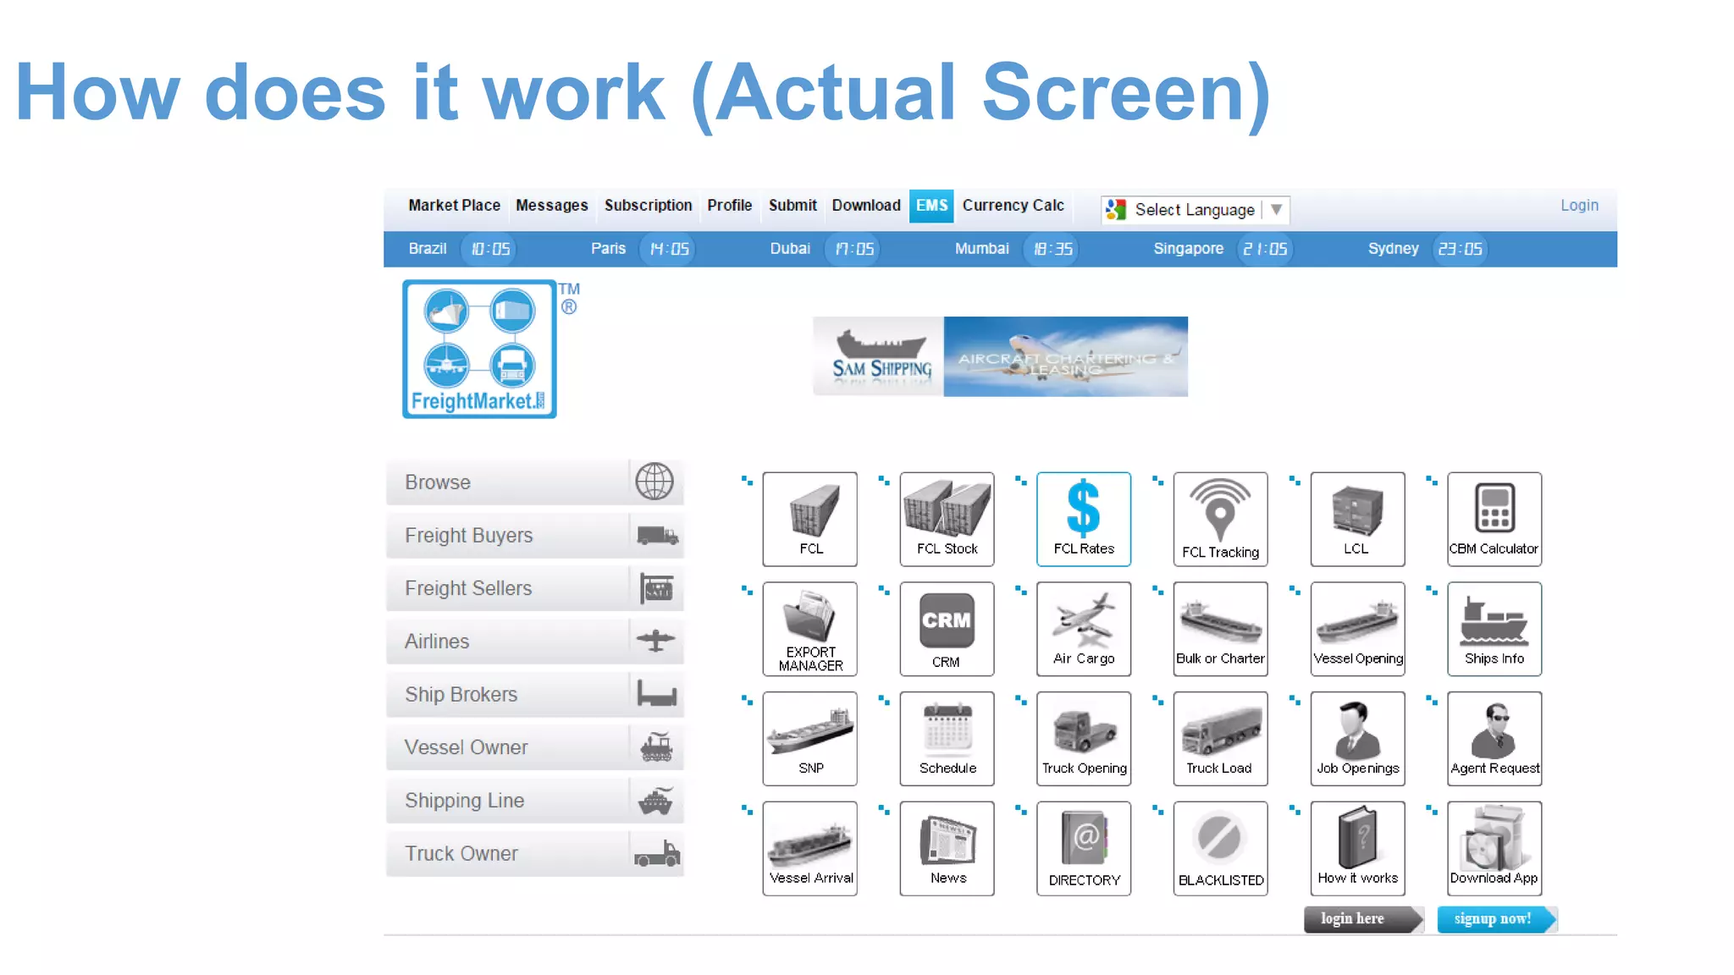
Task: Select the EMS tab
Action: 931,206
